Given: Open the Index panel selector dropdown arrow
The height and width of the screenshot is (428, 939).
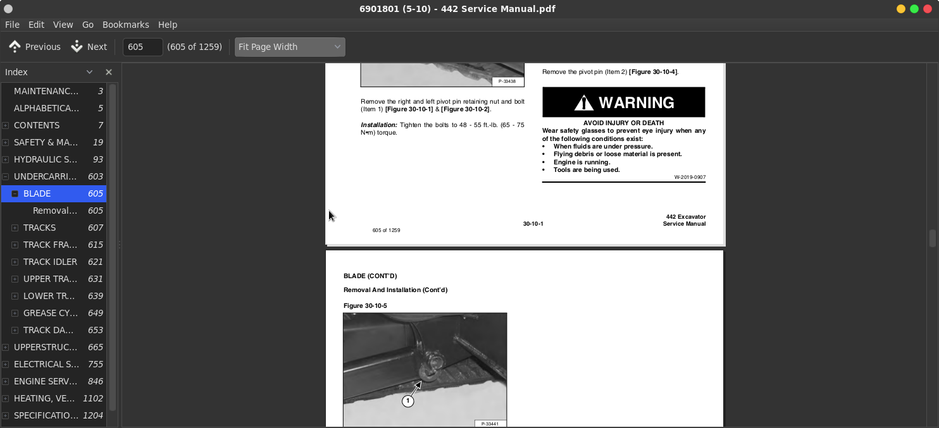Looking at the screenshot, I should click(89, 72).
